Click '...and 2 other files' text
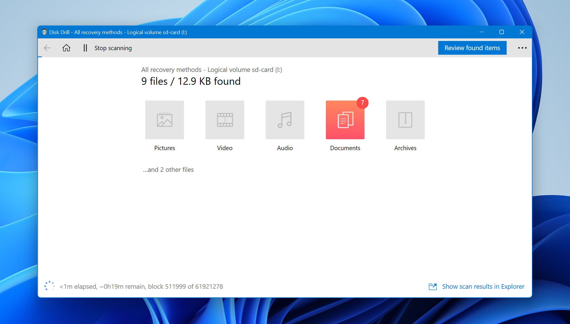Viewport: 570px width, 324px height. (168, 170)
